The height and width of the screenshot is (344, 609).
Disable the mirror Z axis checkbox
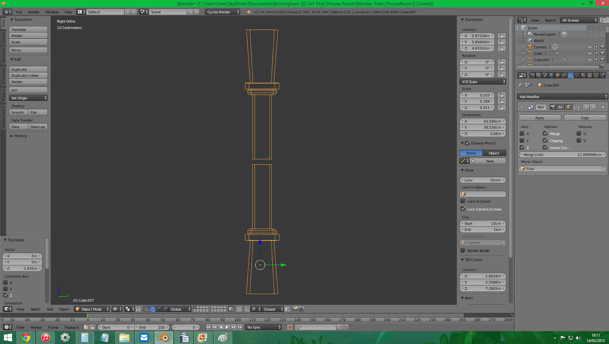click(522, 147)
